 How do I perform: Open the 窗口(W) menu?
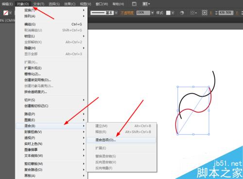tap(102, 4)
